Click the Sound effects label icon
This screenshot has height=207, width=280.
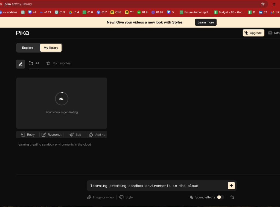click(x=191, y=197)
